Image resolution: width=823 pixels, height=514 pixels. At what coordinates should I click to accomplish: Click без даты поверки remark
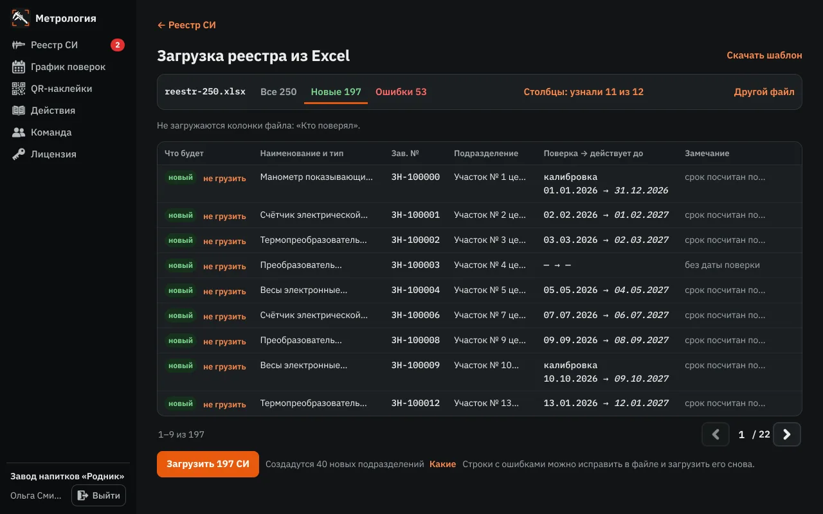point(722,265)
